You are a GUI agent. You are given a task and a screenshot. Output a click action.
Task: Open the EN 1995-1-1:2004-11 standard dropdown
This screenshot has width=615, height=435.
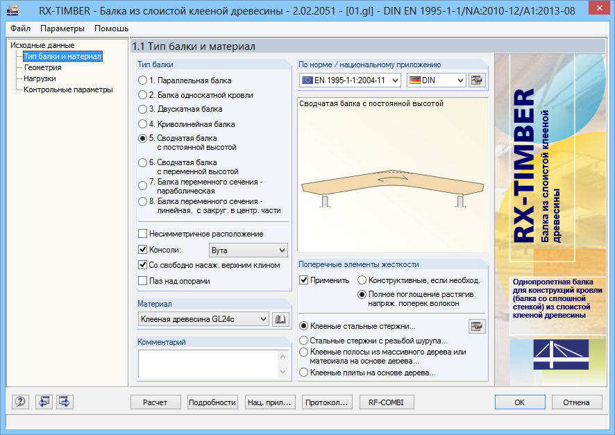(x=350, y=80)
